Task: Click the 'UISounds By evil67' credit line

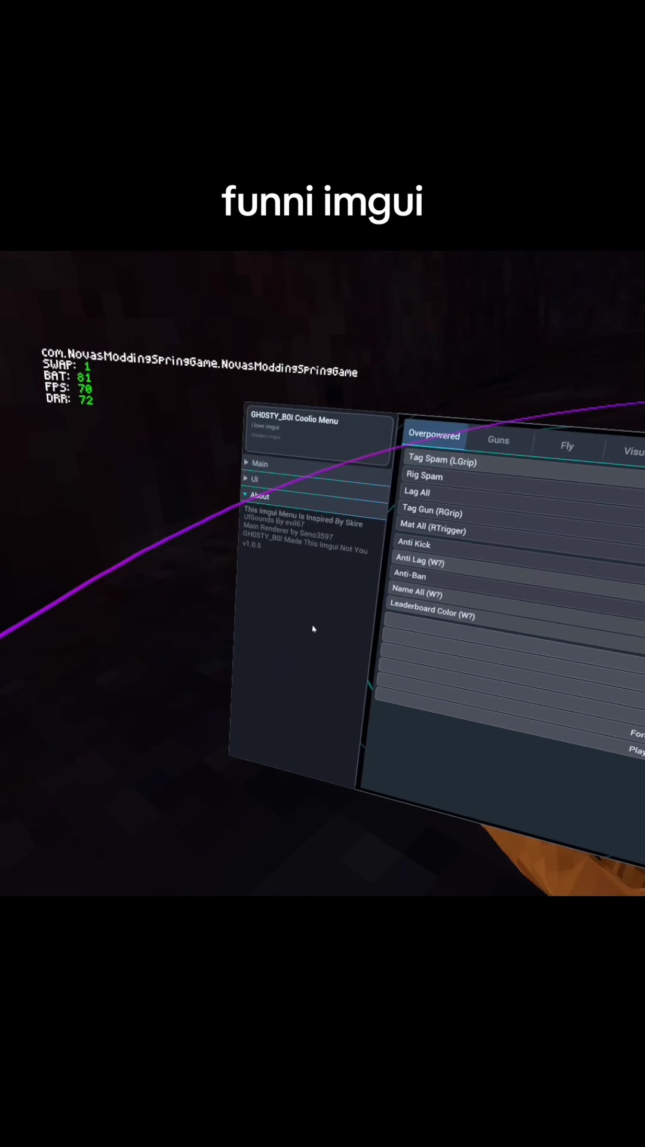Action: click(x=274, y=520)
